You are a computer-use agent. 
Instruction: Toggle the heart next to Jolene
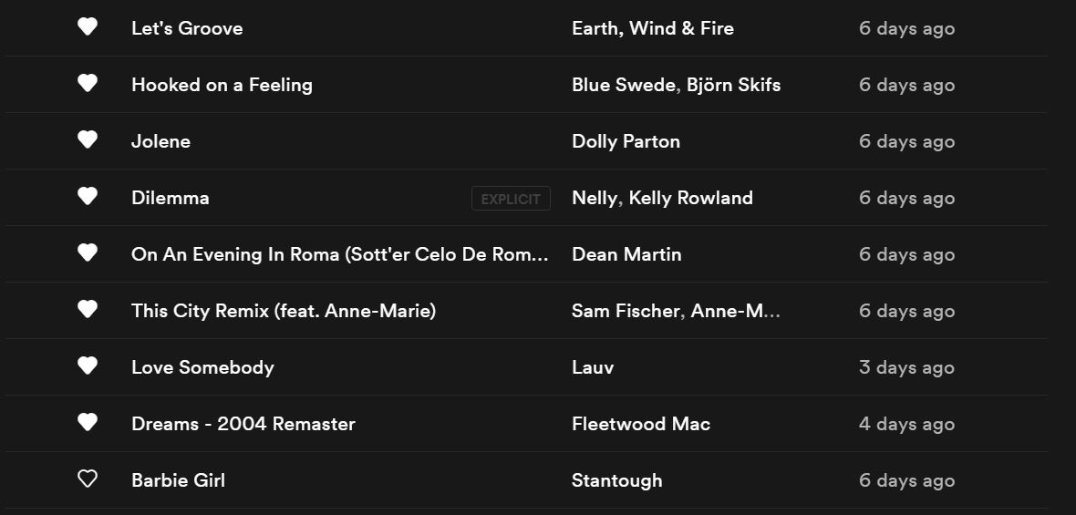tap(88, 140)
